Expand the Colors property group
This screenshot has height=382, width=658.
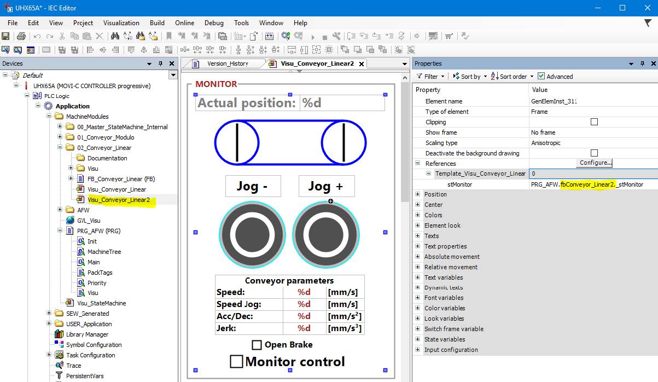[x=418, y=215]
